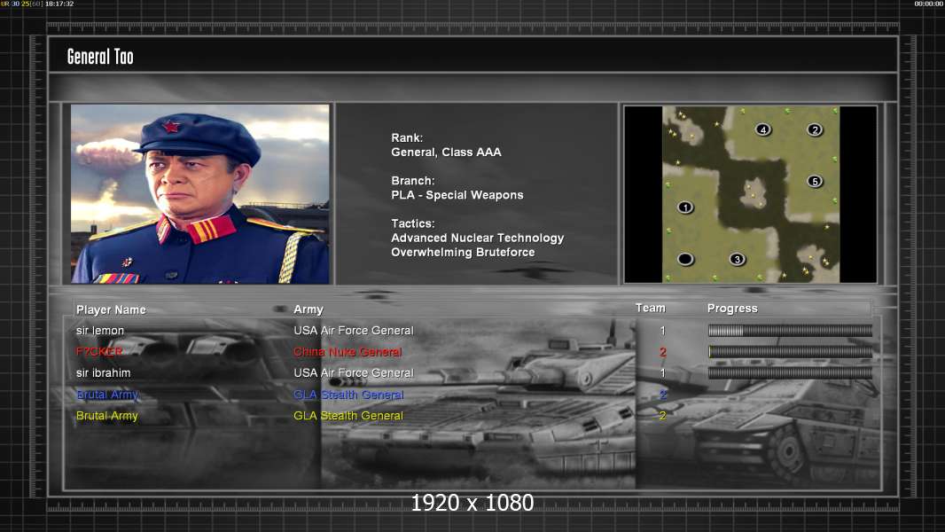Click start position marker 2 on the map
945x532 pixels.
tap(815, 129)
